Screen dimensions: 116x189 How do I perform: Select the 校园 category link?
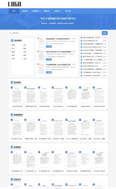[25, 59]
